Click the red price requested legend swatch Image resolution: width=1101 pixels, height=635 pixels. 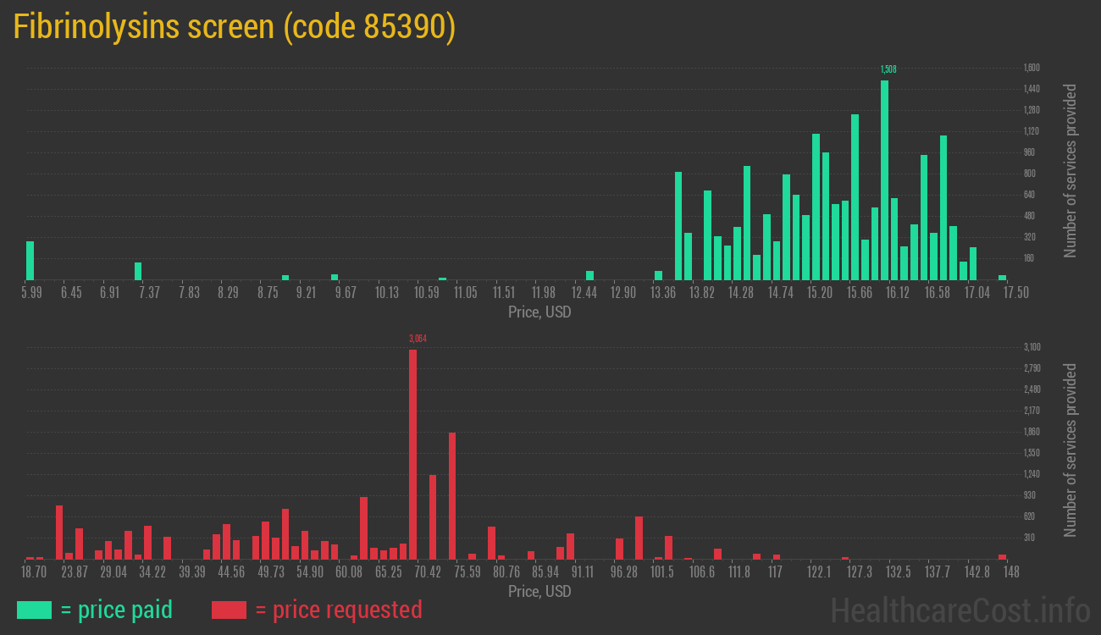229,610
